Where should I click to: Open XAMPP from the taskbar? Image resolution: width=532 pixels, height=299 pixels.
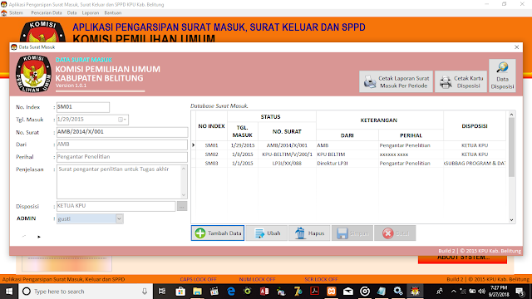331,292
